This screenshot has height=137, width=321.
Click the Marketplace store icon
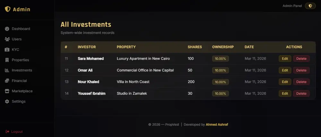click(x=7, y=91)
